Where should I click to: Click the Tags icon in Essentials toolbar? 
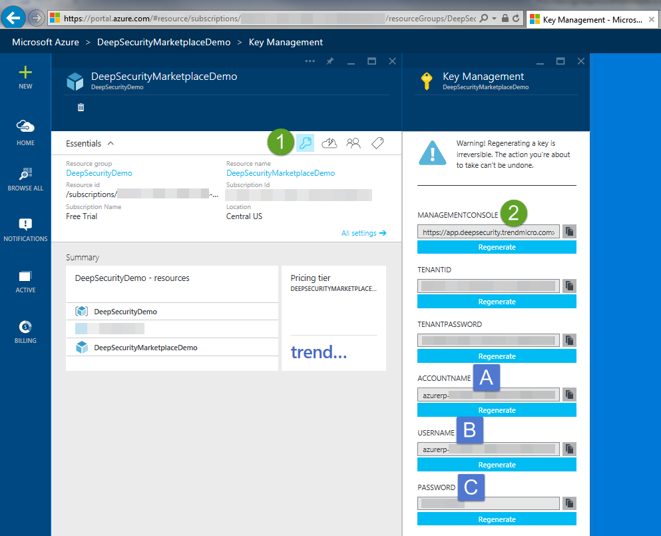click(x=377, y=142)
